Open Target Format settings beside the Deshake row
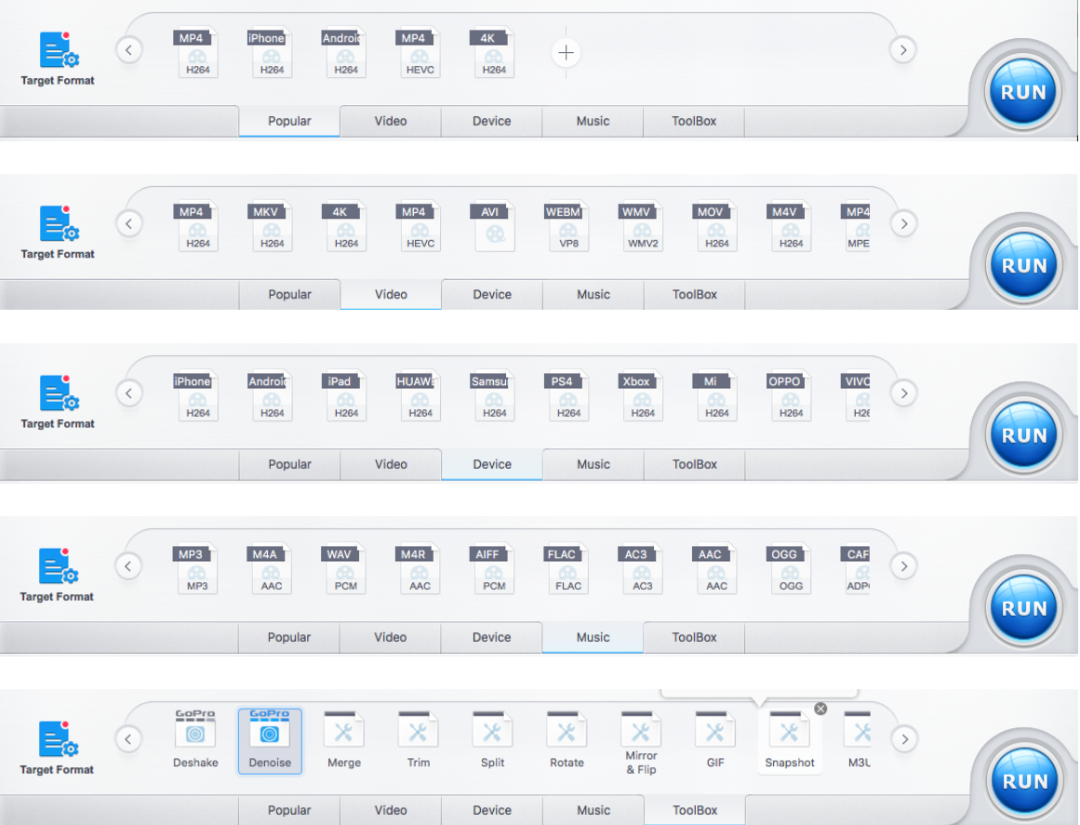The image size is (1080, 825). click(x=57, y=749)
